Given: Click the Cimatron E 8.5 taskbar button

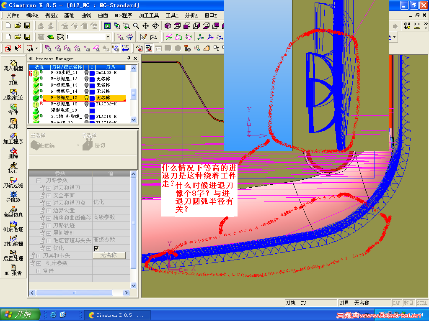Looking at the screenshot, I should (117, 315).
